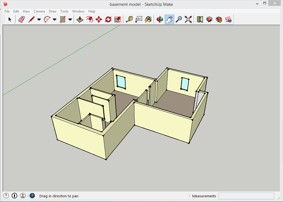
Task: Open the Share Model button
Action: [228, 19]
